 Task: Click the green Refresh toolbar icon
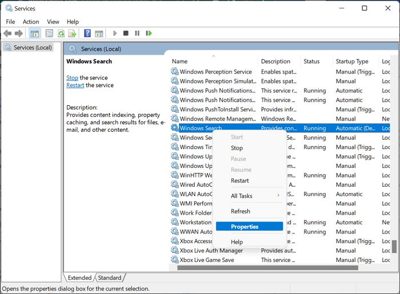pyautogui.click(x=61, y=33)
